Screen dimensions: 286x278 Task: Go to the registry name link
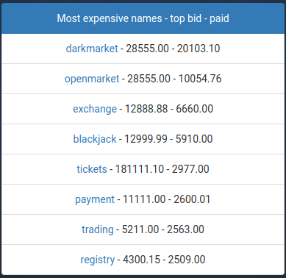tap(98, 260)
